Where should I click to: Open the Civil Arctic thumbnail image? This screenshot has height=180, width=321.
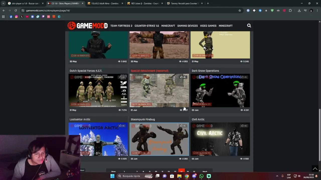coord(220,139)
